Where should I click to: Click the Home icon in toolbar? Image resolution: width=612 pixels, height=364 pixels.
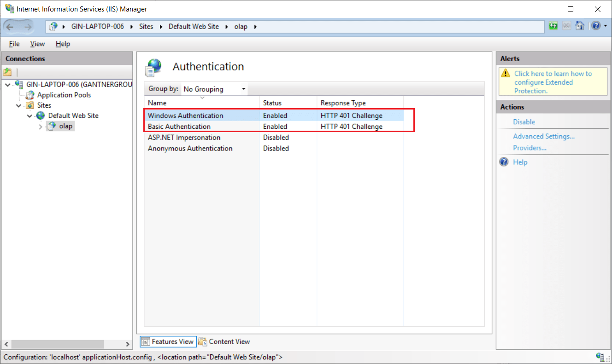click(580, 26)
